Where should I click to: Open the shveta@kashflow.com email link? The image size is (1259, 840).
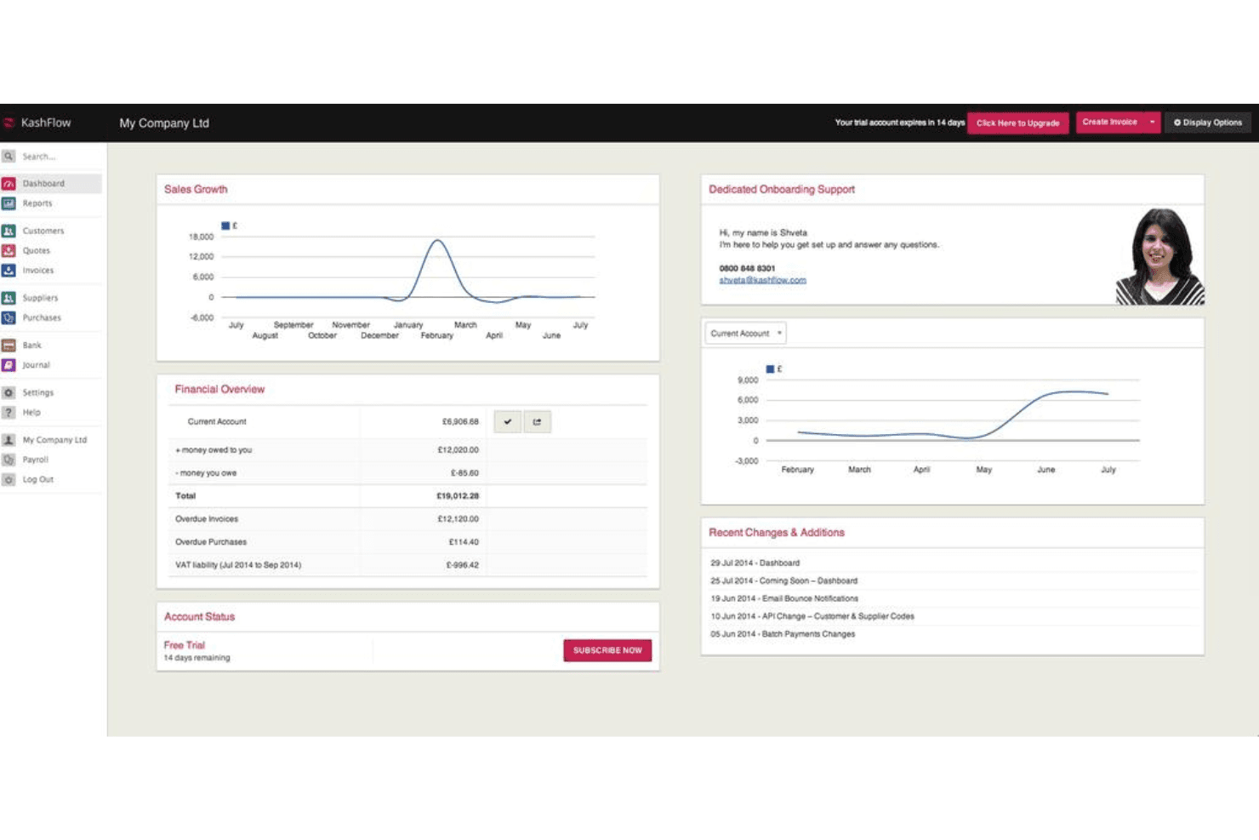click(763, 280)
